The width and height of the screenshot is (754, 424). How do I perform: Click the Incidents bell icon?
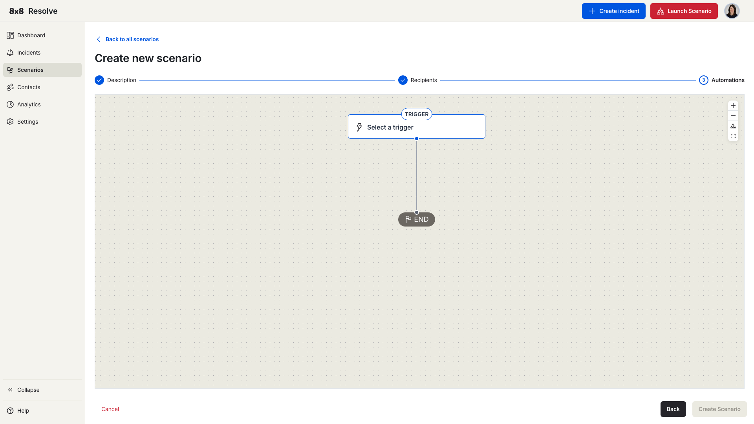[10, 53]
